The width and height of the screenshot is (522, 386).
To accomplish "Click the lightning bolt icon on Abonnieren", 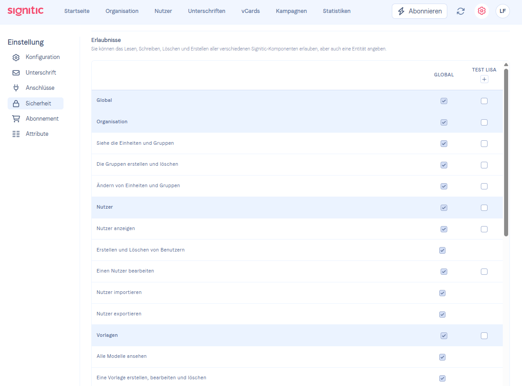I will (x=401, y=11).
